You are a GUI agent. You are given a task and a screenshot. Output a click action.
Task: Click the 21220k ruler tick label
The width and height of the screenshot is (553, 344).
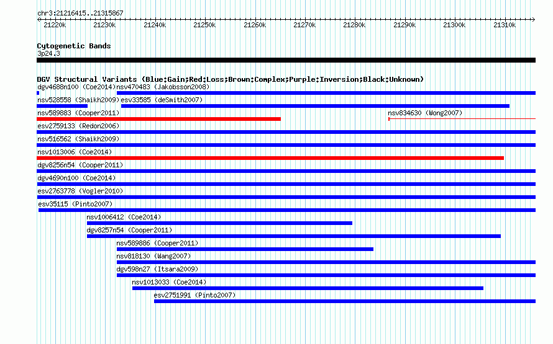click(55, 25)
